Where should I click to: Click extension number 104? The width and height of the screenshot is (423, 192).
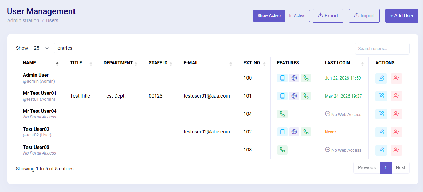click(248, 114)
